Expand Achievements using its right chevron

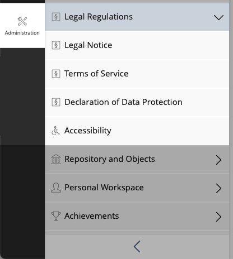click(x=218, y=217)
